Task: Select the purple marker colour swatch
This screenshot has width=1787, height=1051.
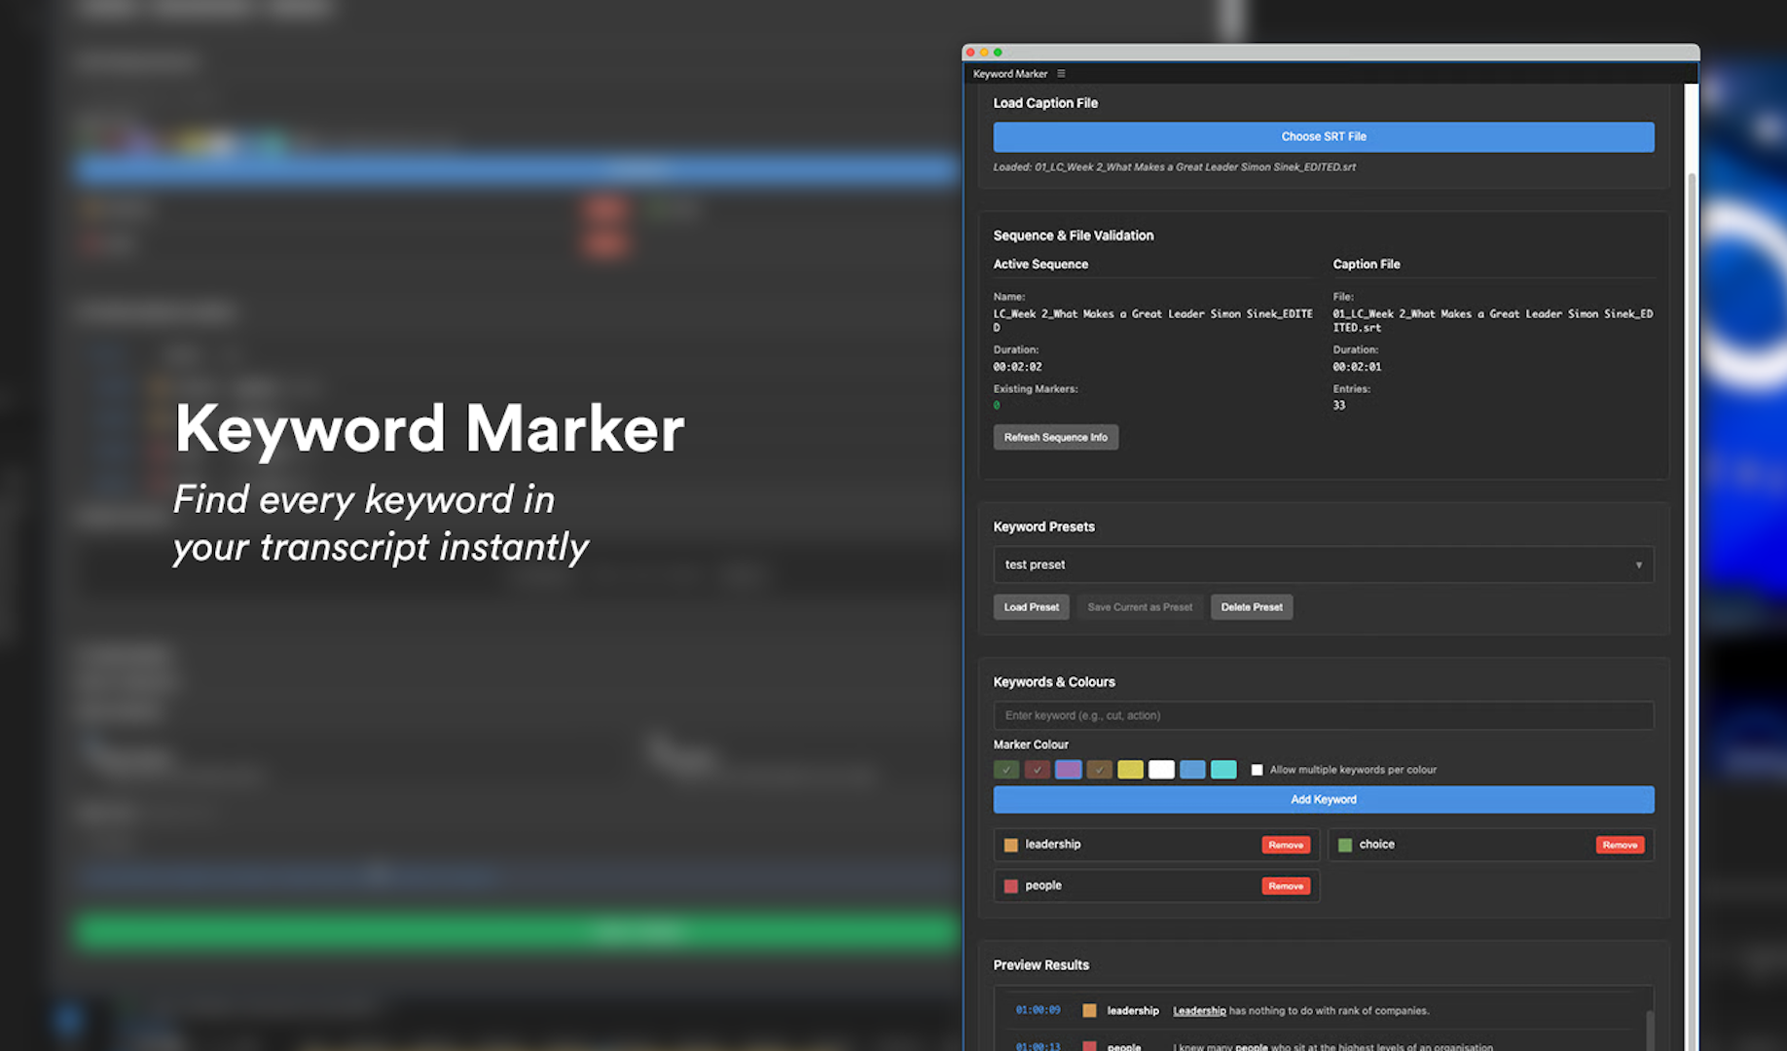Action: (x=1068, y=769)
